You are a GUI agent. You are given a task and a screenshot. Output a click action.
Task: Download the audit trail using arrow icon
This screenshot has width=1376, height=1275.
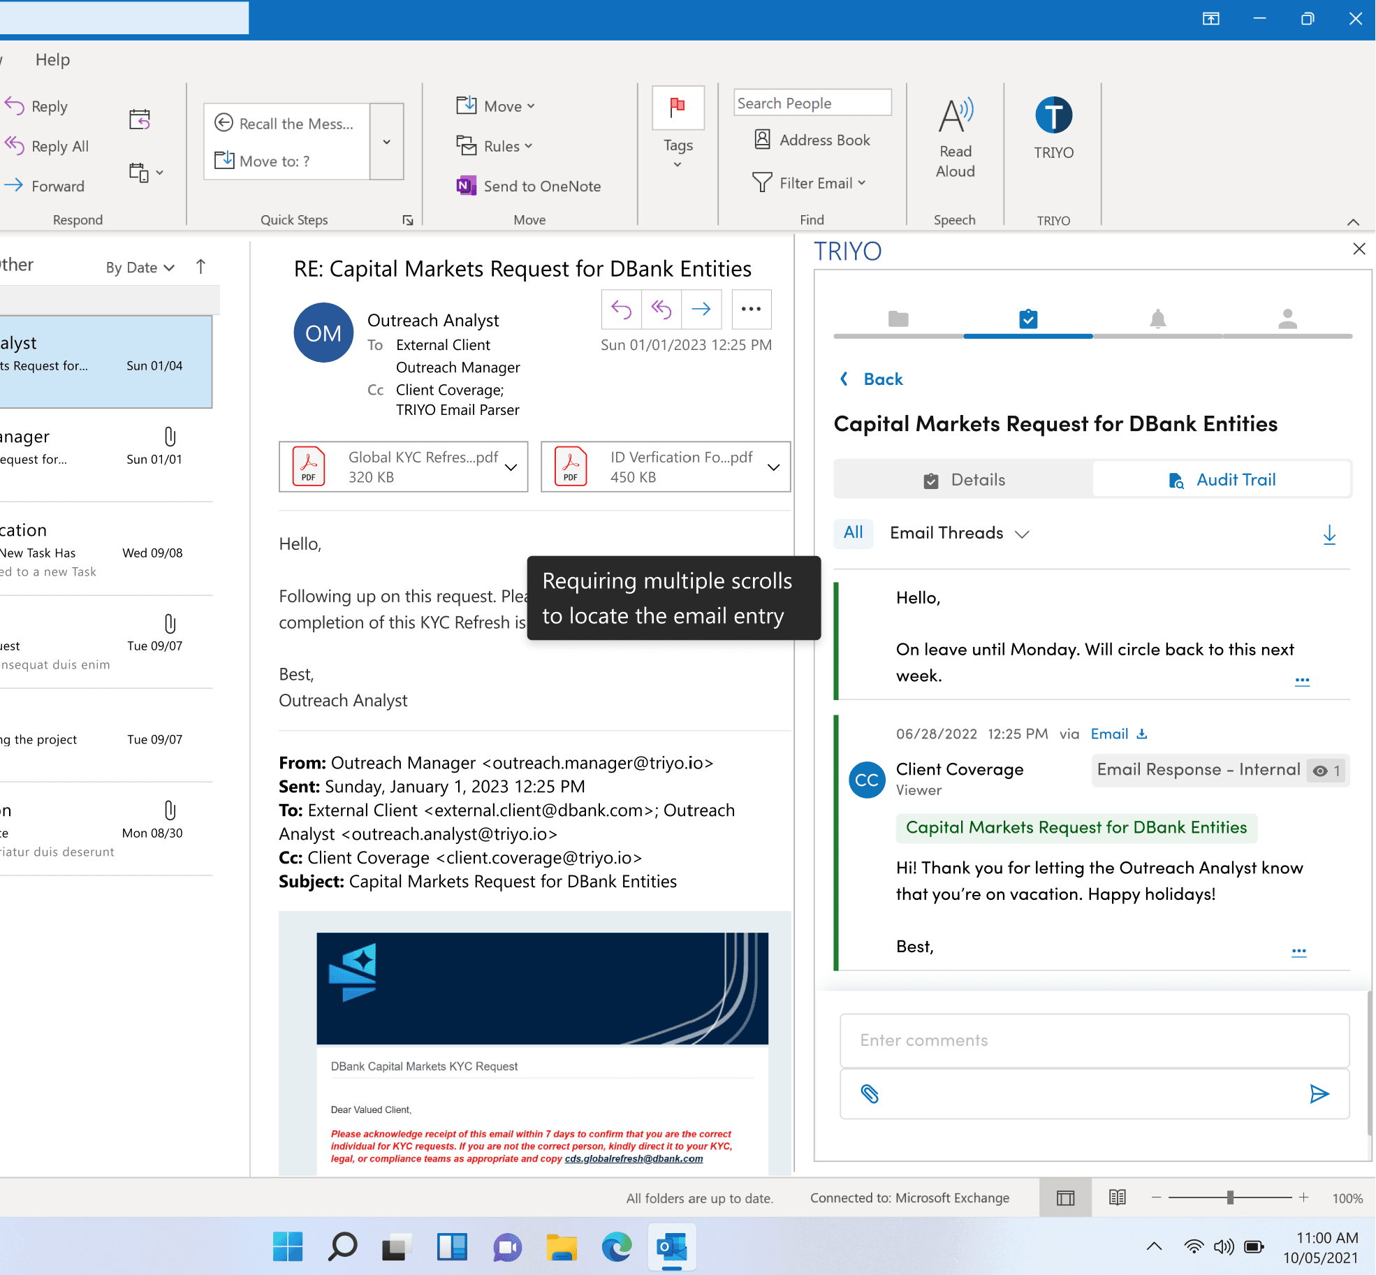(x=1329, y=535)
